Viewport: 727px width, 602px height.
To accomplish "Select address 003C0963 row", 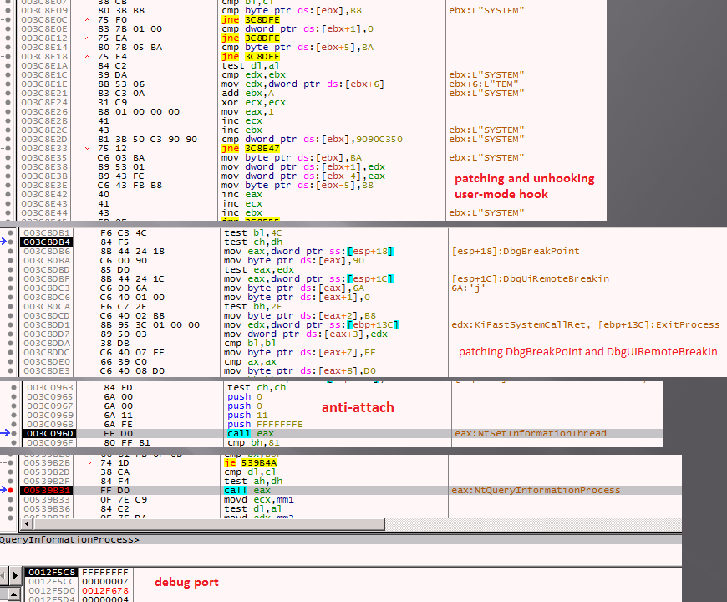I will click(x=49, y=387).
